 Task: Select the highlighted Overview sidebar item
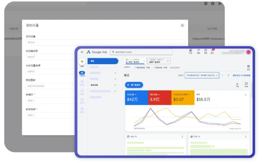pos(103,61)
